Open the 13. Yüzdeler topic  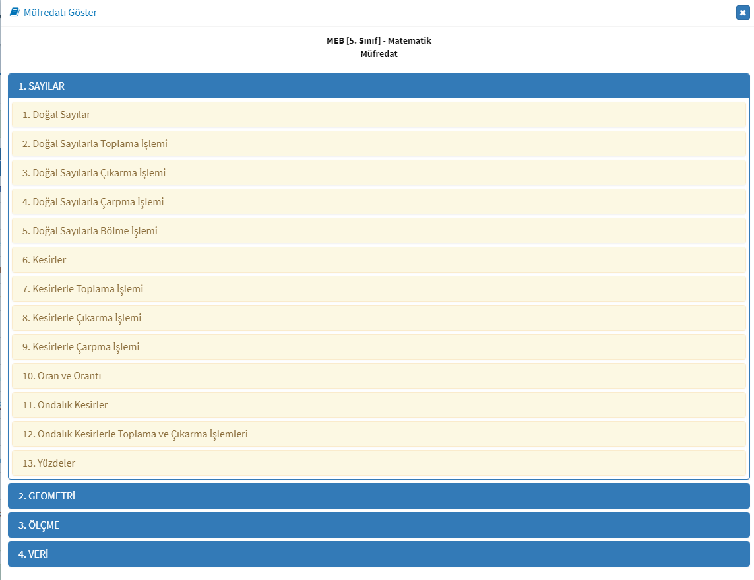pos(379,463)
